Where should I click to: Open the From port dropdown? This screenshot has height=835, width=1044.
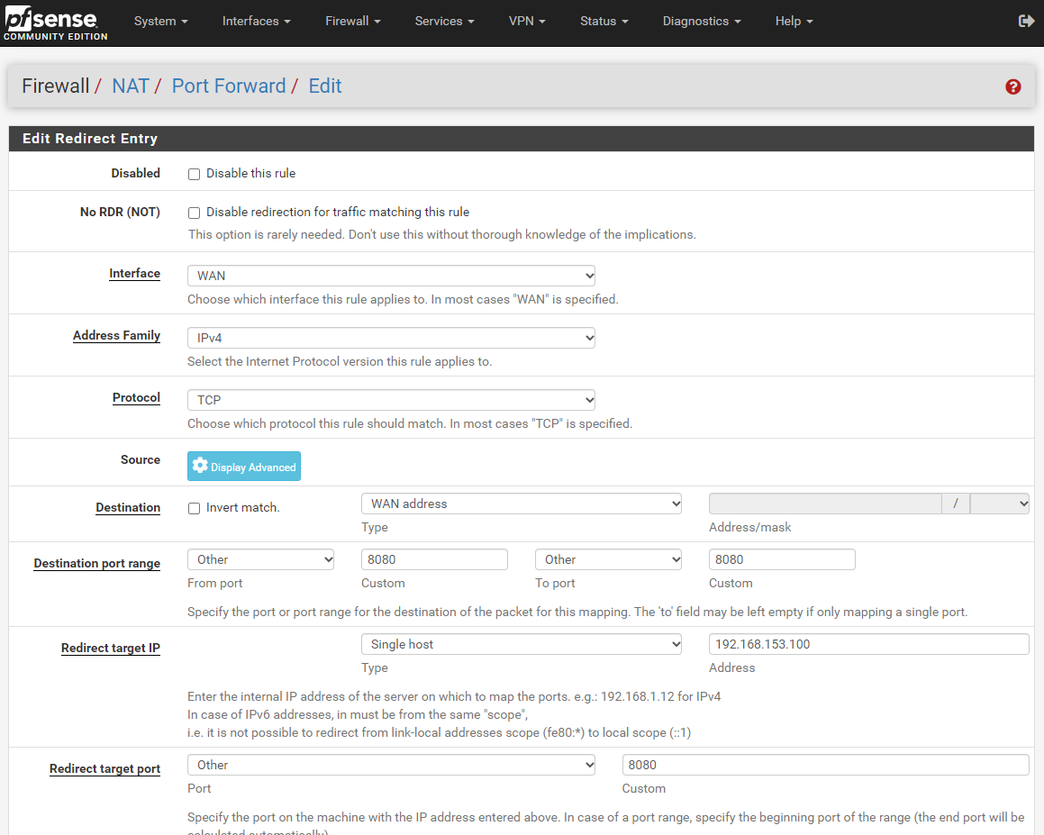point(260,559)
